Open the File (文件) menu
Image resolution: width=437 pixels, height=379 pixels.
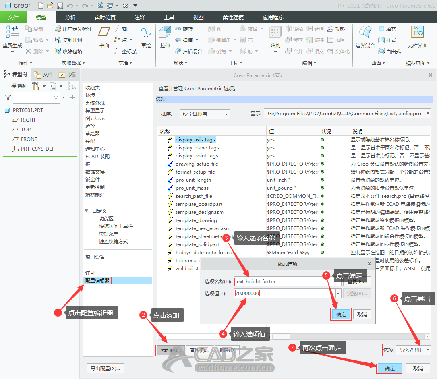[13, 17]
